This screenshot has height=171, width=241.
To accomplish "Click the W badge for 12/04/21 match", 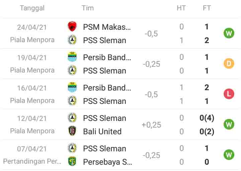I will [229, 125].
